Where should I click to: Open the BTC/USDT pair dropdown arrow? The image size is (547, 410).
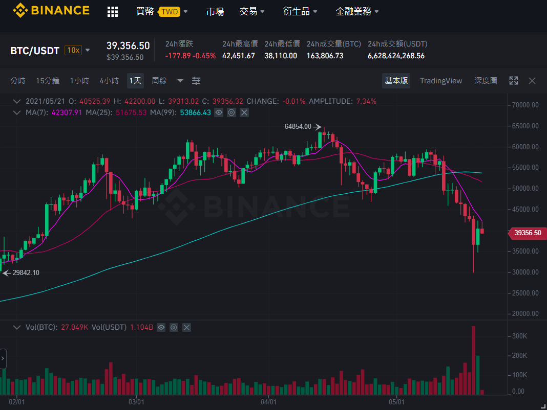[88, 50]
